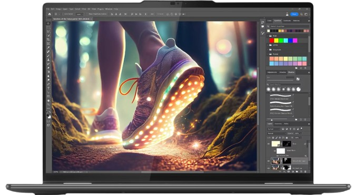Image resolution: width=355 pixels, height=195 pixels.
Task: Select the Zoom tool in toolbar
Action: point(48,104)
